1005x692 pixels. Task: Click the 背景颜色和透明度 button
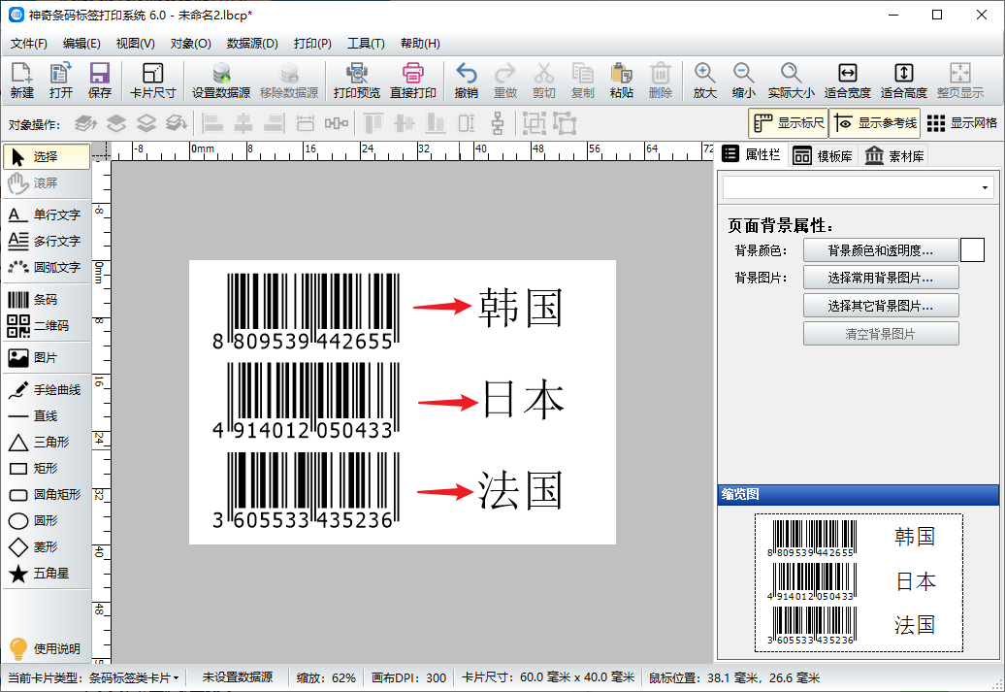pos(881,250)
